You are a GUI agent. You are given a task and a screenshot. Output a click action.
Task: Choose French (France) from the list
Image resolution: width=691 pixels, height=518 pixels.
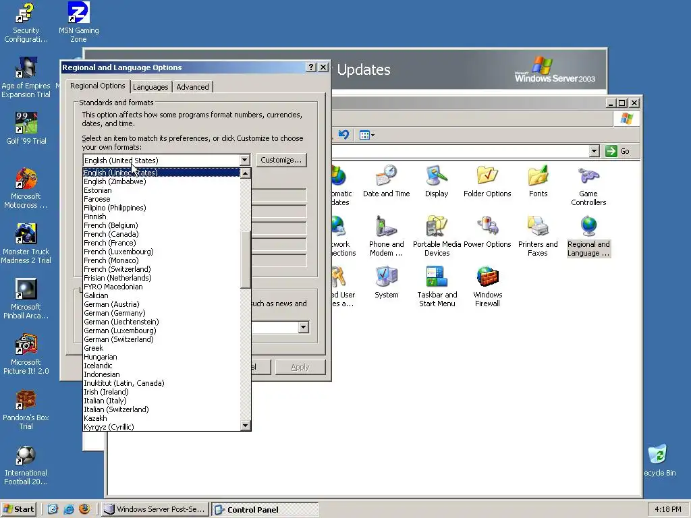click(x=161, y=243)
